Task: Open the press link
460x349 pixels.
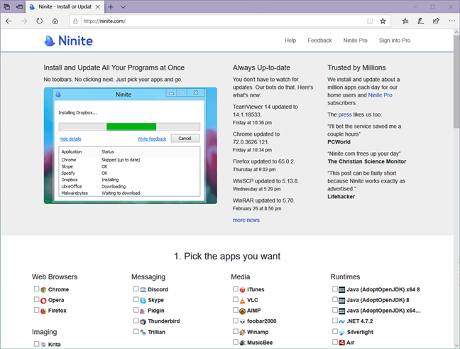Action: coord(345,114)
